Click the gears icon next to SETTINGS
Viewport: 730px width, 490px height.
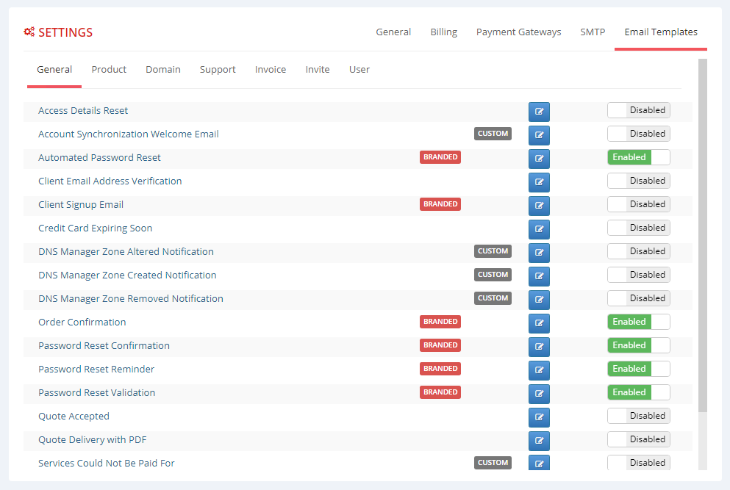[29, 32]
